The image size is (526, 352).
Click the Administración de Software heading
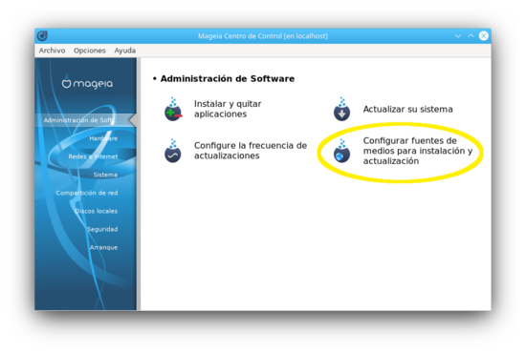[x=228, y=78]
